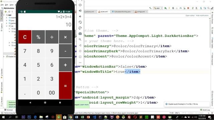Open the Windows Start menu

(x=3, y=117)
